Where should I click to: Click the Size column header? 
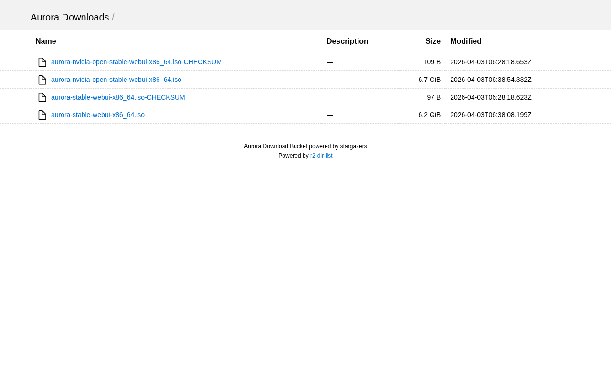tap(432, 41)
